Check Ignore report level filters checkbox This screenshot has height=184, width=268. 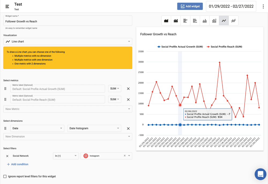5,177
